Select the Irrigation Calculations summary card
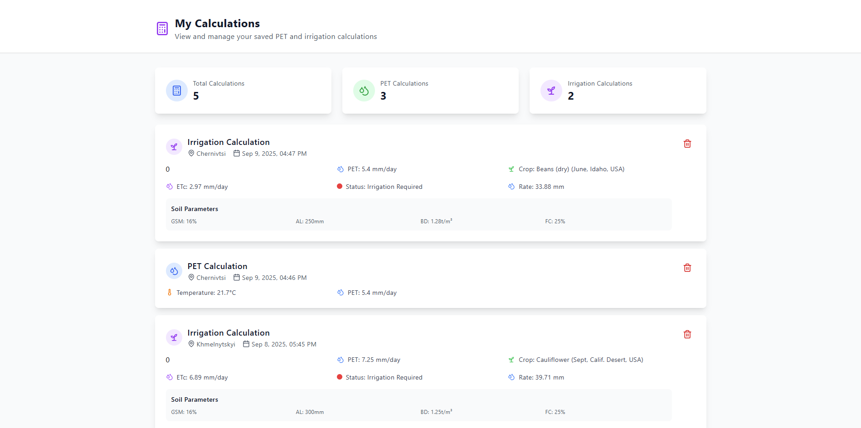861x428 pixels. click(618, 91)
